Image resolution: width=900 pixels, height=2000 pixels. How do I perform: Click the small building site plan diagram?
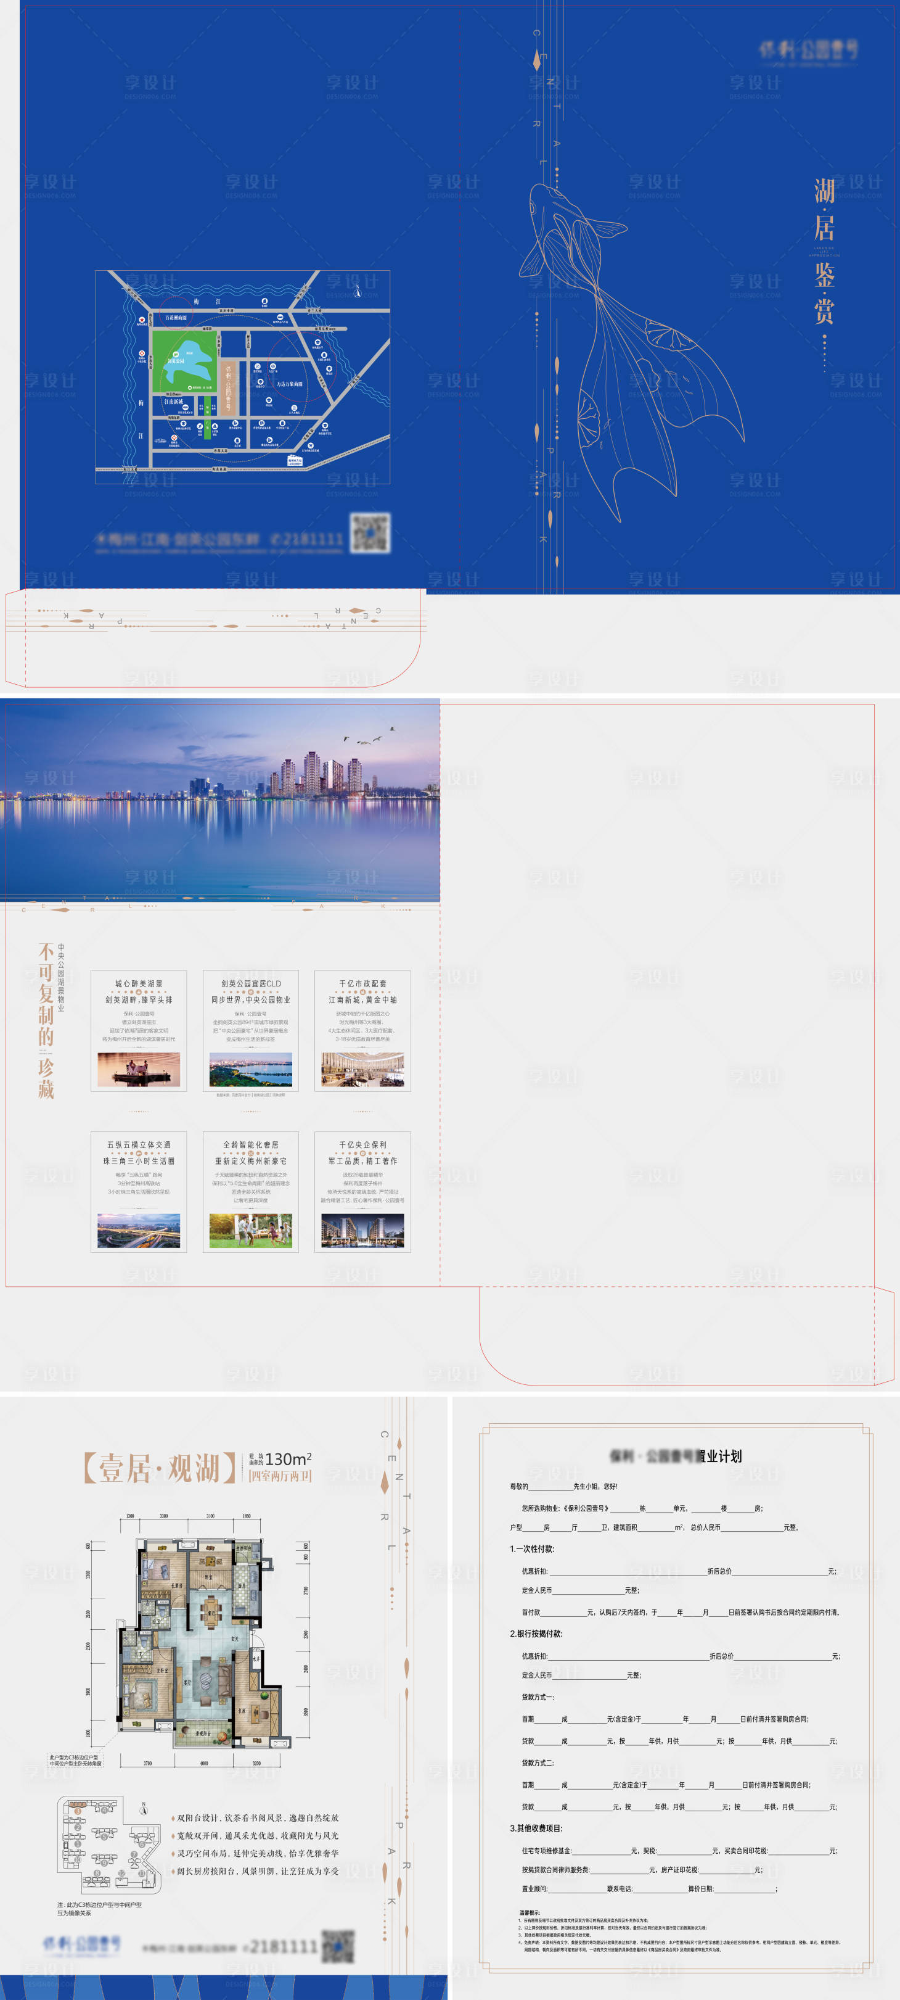(x=108, y=1843)
